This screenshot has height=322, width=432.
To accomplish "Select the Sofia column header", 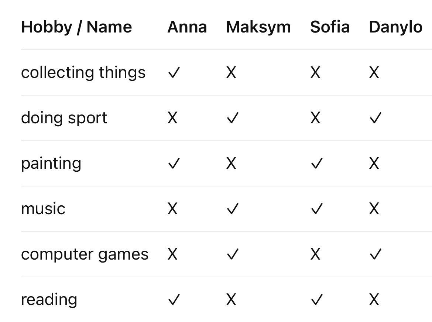I will coord(329,27).
